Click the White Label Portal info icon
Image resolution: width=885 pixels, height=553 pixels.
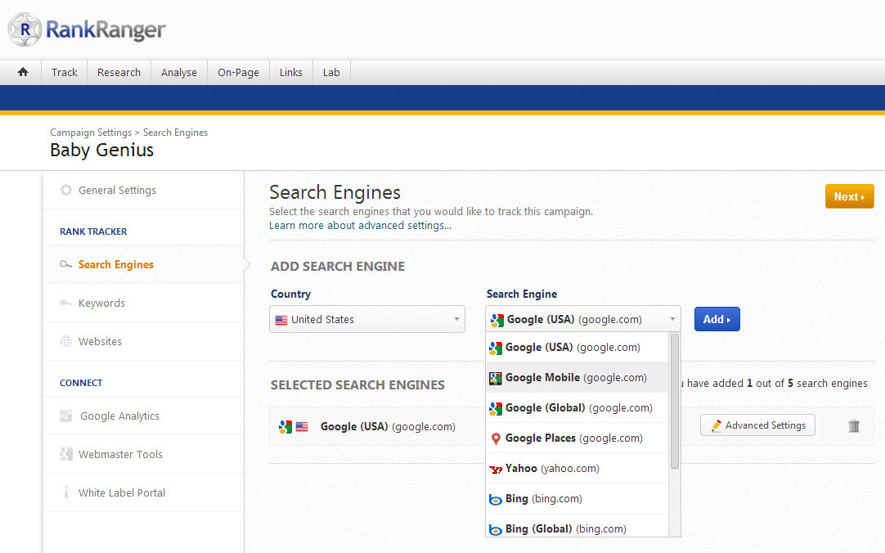pos(66,493)
